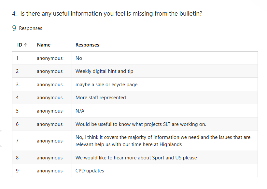Viewport: 267px width, 189px height.
Task: Click the '9 Responses' count label
Action: [27, 28]
